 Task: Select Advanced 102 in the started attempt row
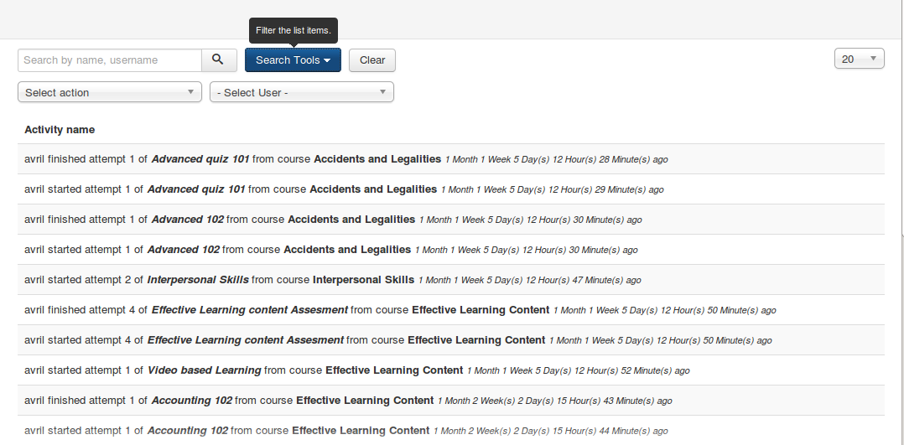pyautogui.click(x=183, y=250)
